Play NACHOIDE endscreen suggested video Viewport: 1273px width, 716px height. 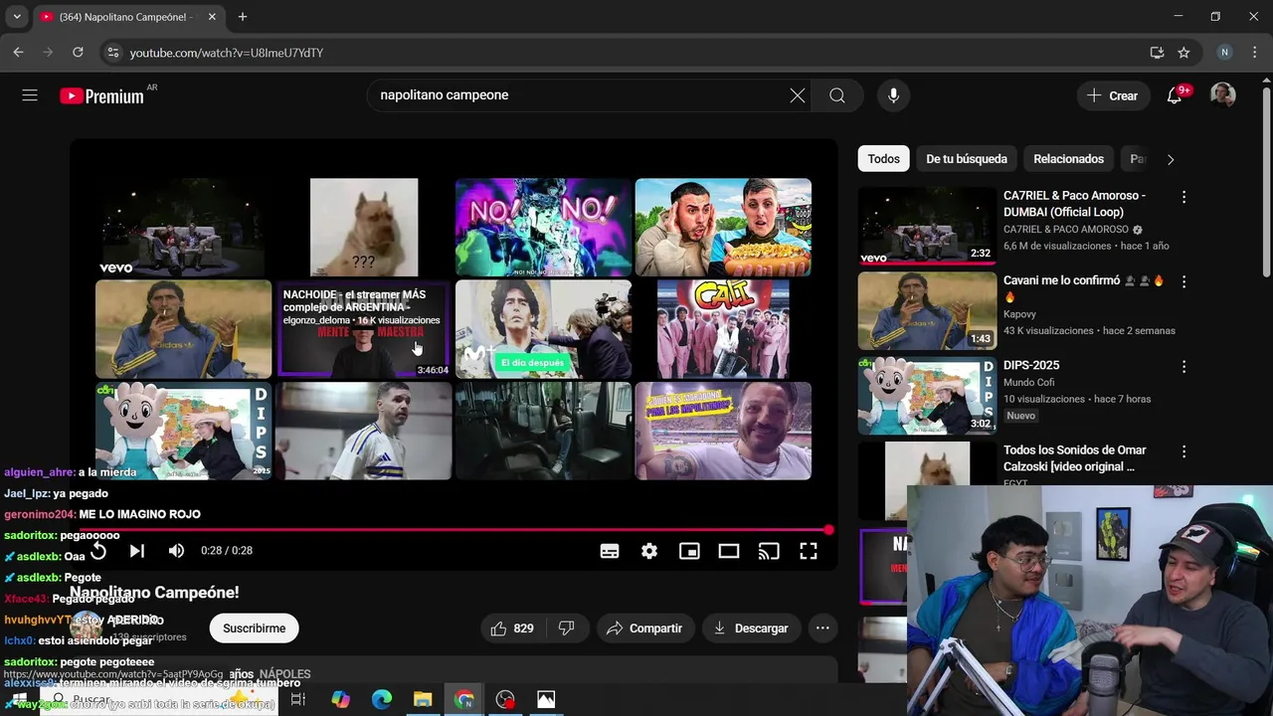pos(363,328)
